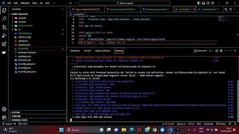Toggle the bottom panel layout icon

(204, 3)
